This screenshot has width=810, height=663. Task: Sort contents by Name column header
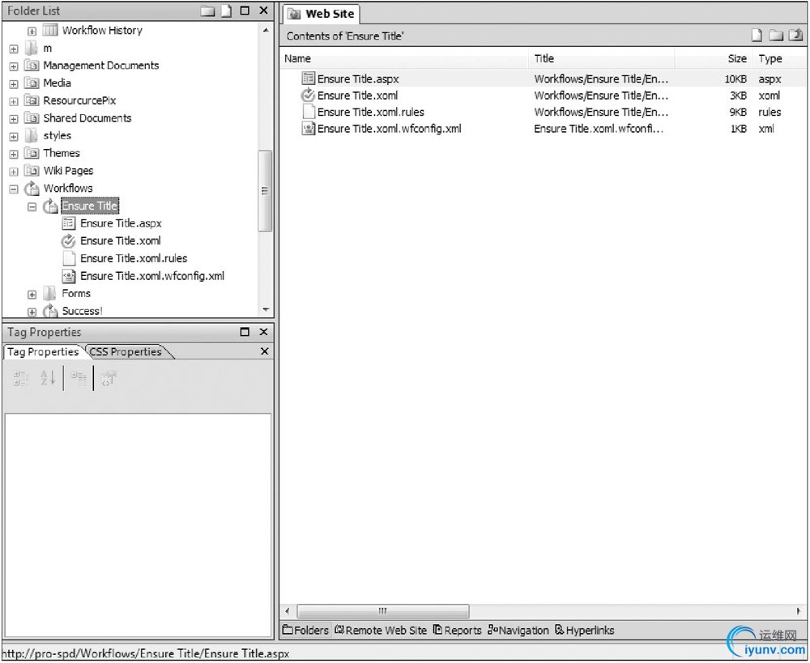point(404,58)
